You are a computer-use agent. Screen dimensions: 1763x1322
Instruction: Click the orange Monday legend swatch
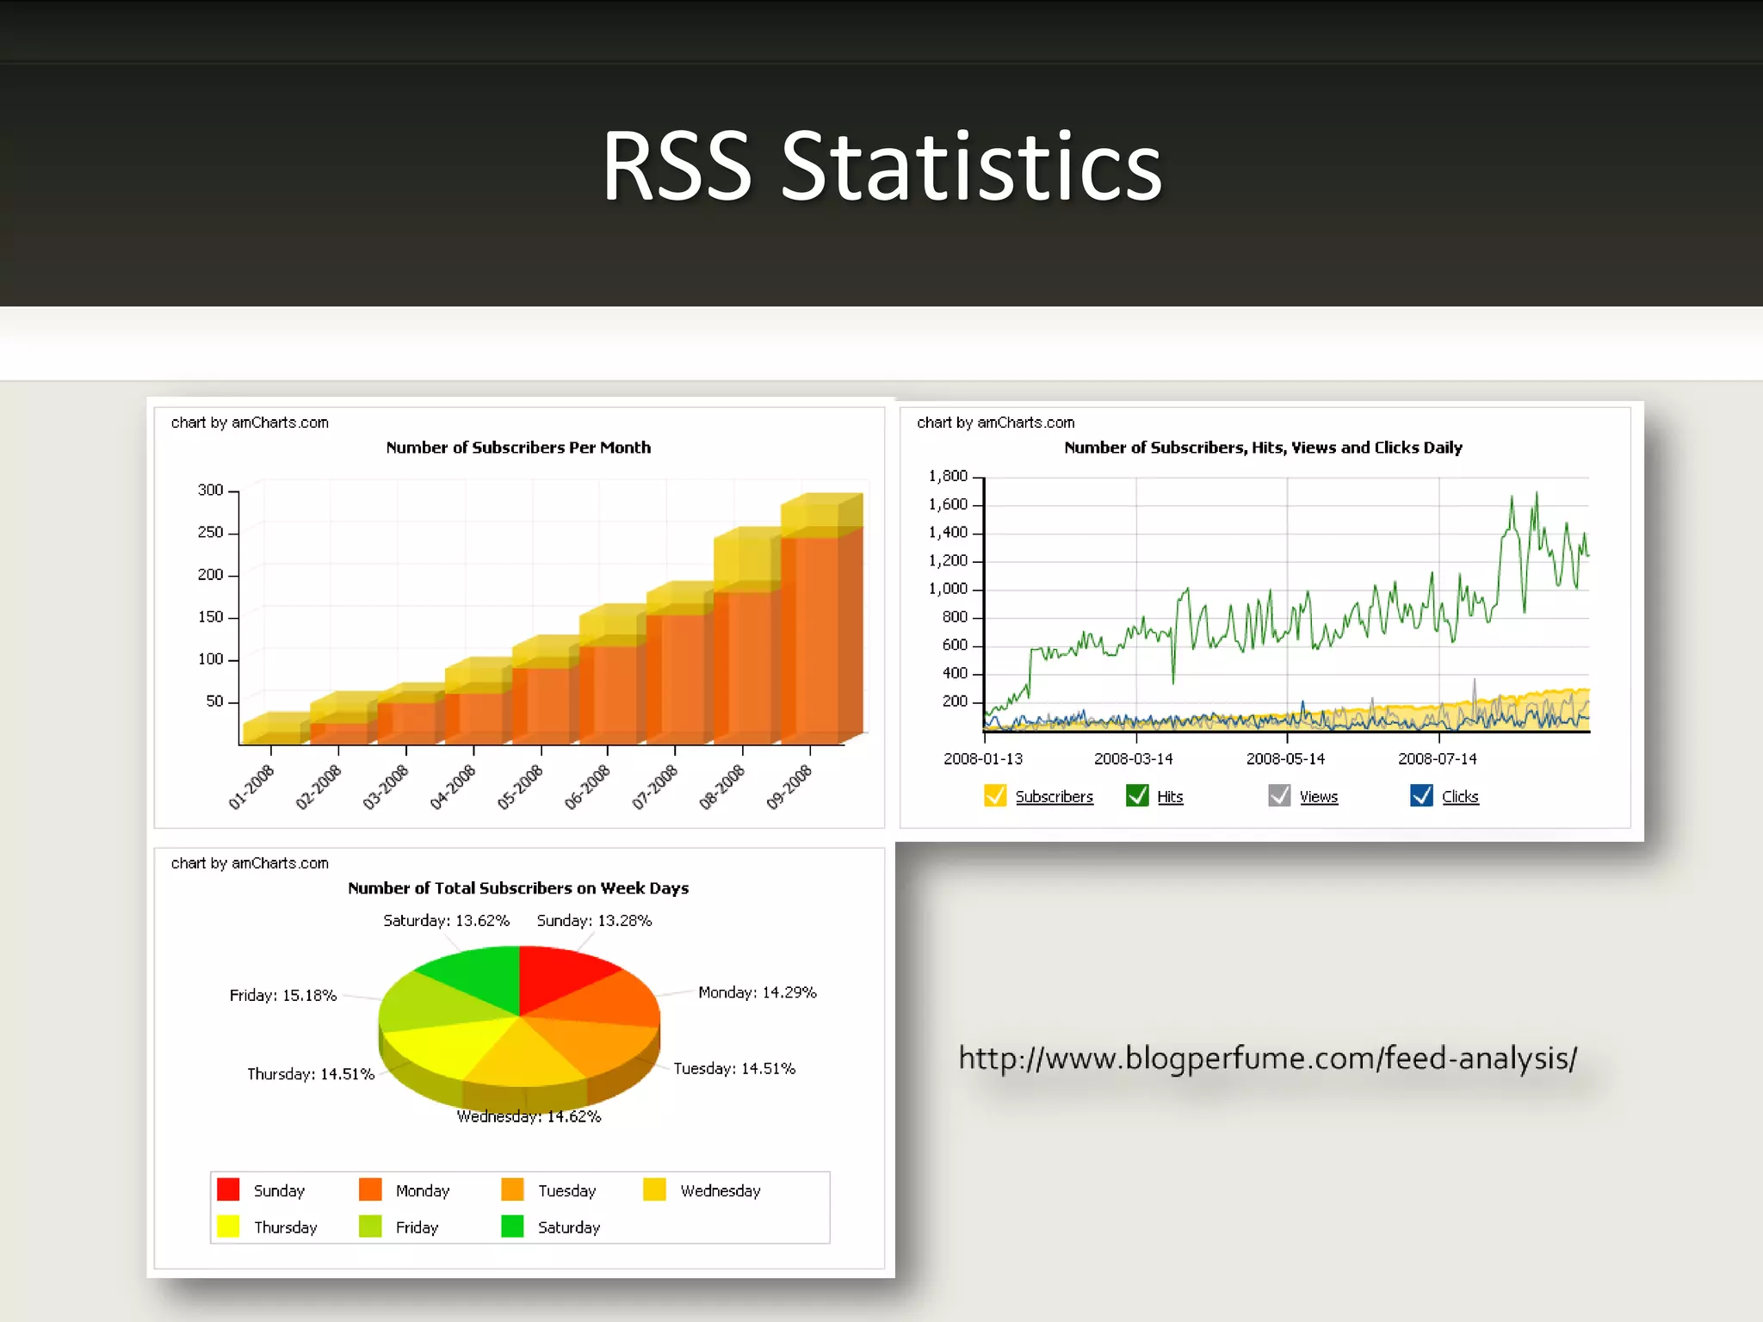point(370,1189)
